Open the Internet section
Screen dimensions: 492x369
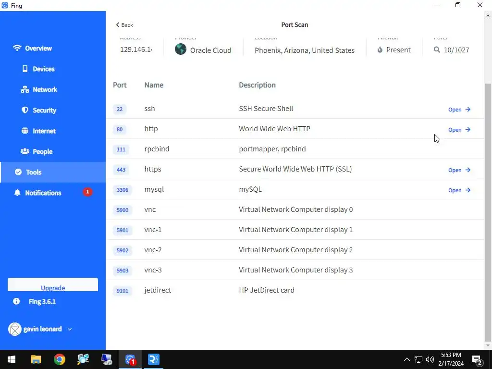[x=44, y=131]
